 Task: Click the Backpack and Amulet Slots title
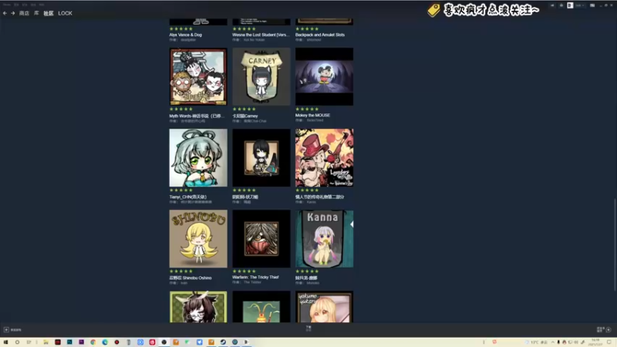point(320,35)
